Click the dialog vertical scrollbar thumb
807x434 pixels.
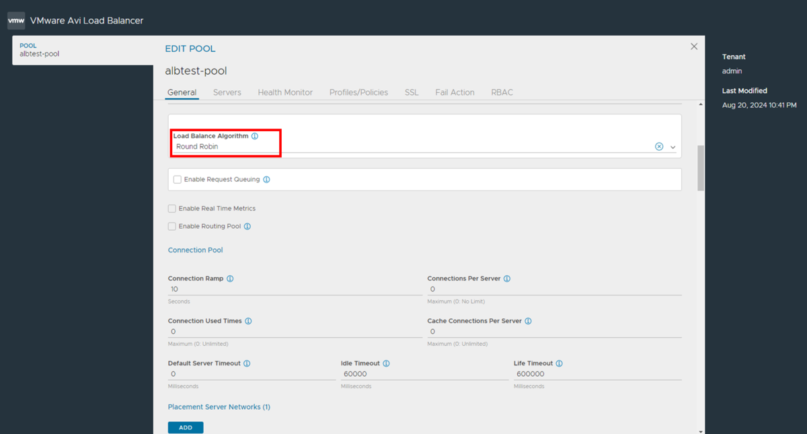701,168
